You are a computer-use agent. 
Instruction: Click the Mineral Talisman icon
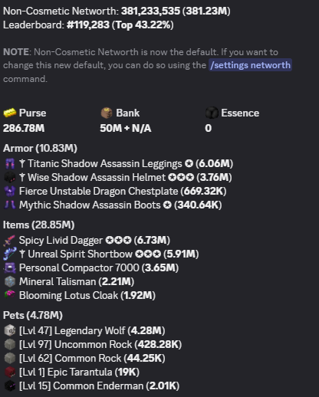(10, 281)
